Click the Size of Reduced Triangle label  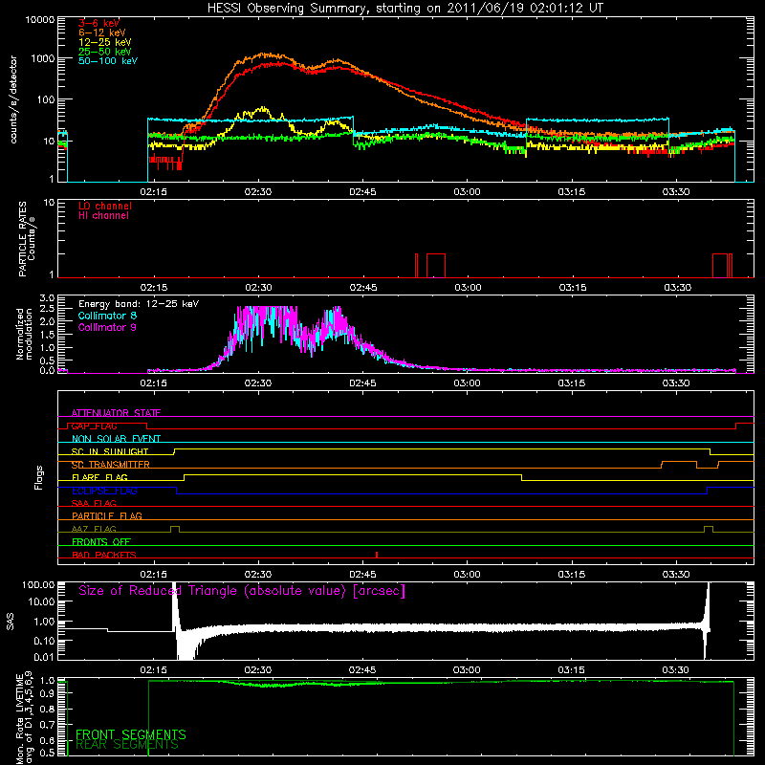pyautogui.click(x=242, y=591)
